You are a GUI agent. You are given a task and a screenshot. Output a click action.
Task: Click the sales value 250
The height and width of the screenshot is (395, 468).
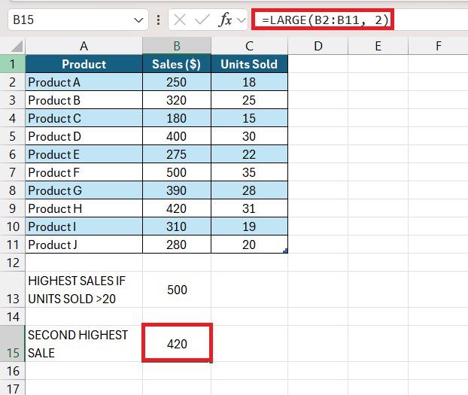177,82
